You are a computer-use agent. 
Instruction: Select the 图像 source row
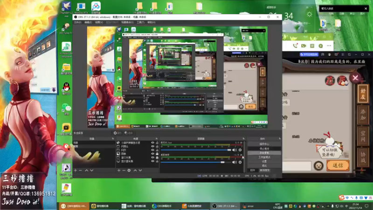pyautogui.click(x=137, y=154)
